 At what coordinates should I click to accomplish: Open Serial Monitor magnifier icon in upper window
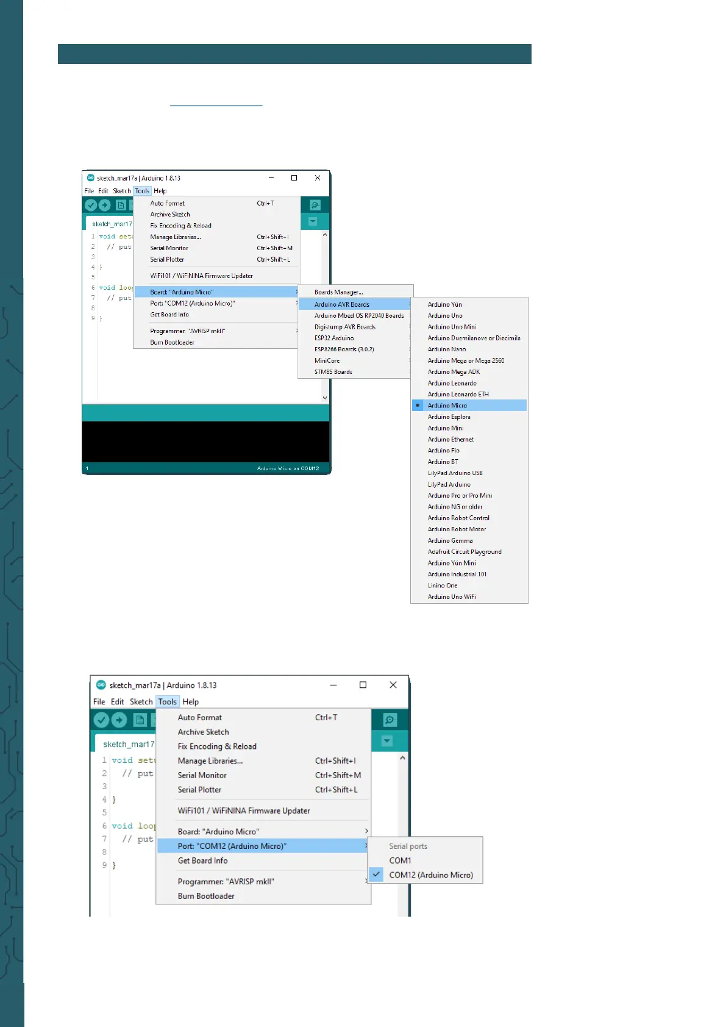pos(315,206)
